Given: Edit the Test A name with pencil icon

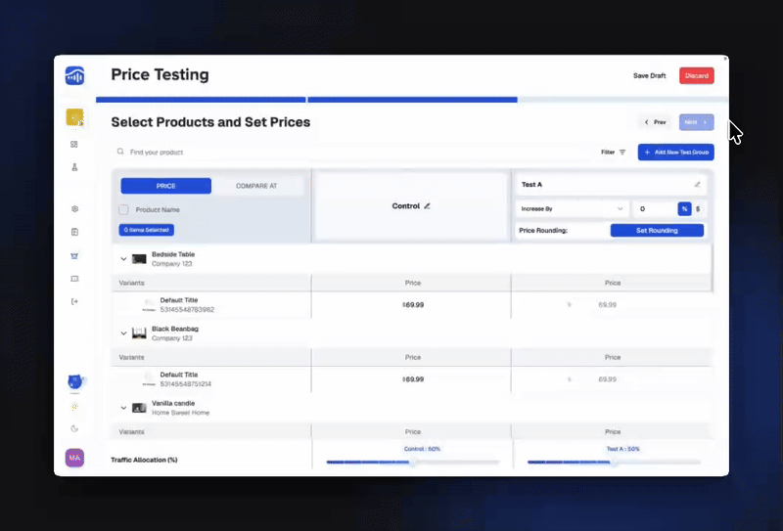Looking at the screenshot, I should (x=697, y=184).
